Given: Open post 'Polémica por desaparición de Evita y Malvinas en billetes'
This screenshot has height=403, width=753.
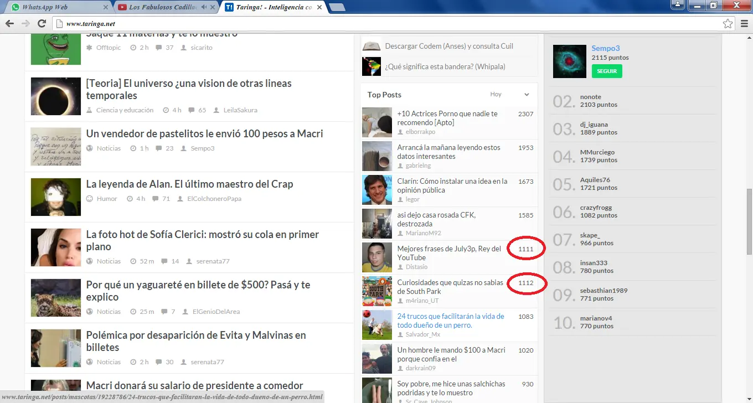Looking at the screenshot, I should [196, 341].
